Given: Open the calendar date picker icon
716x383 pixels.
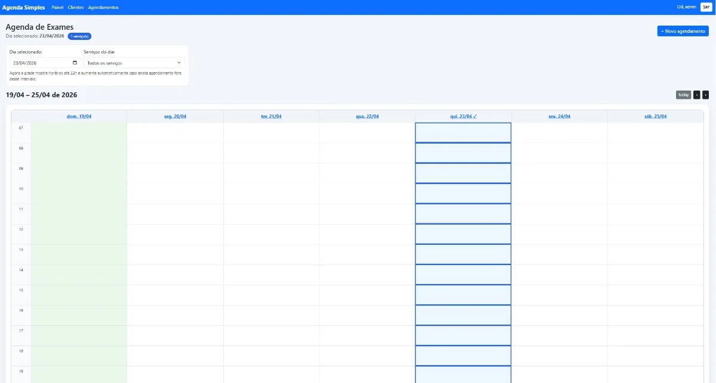Looking at the screenshot, I should 74,63.
